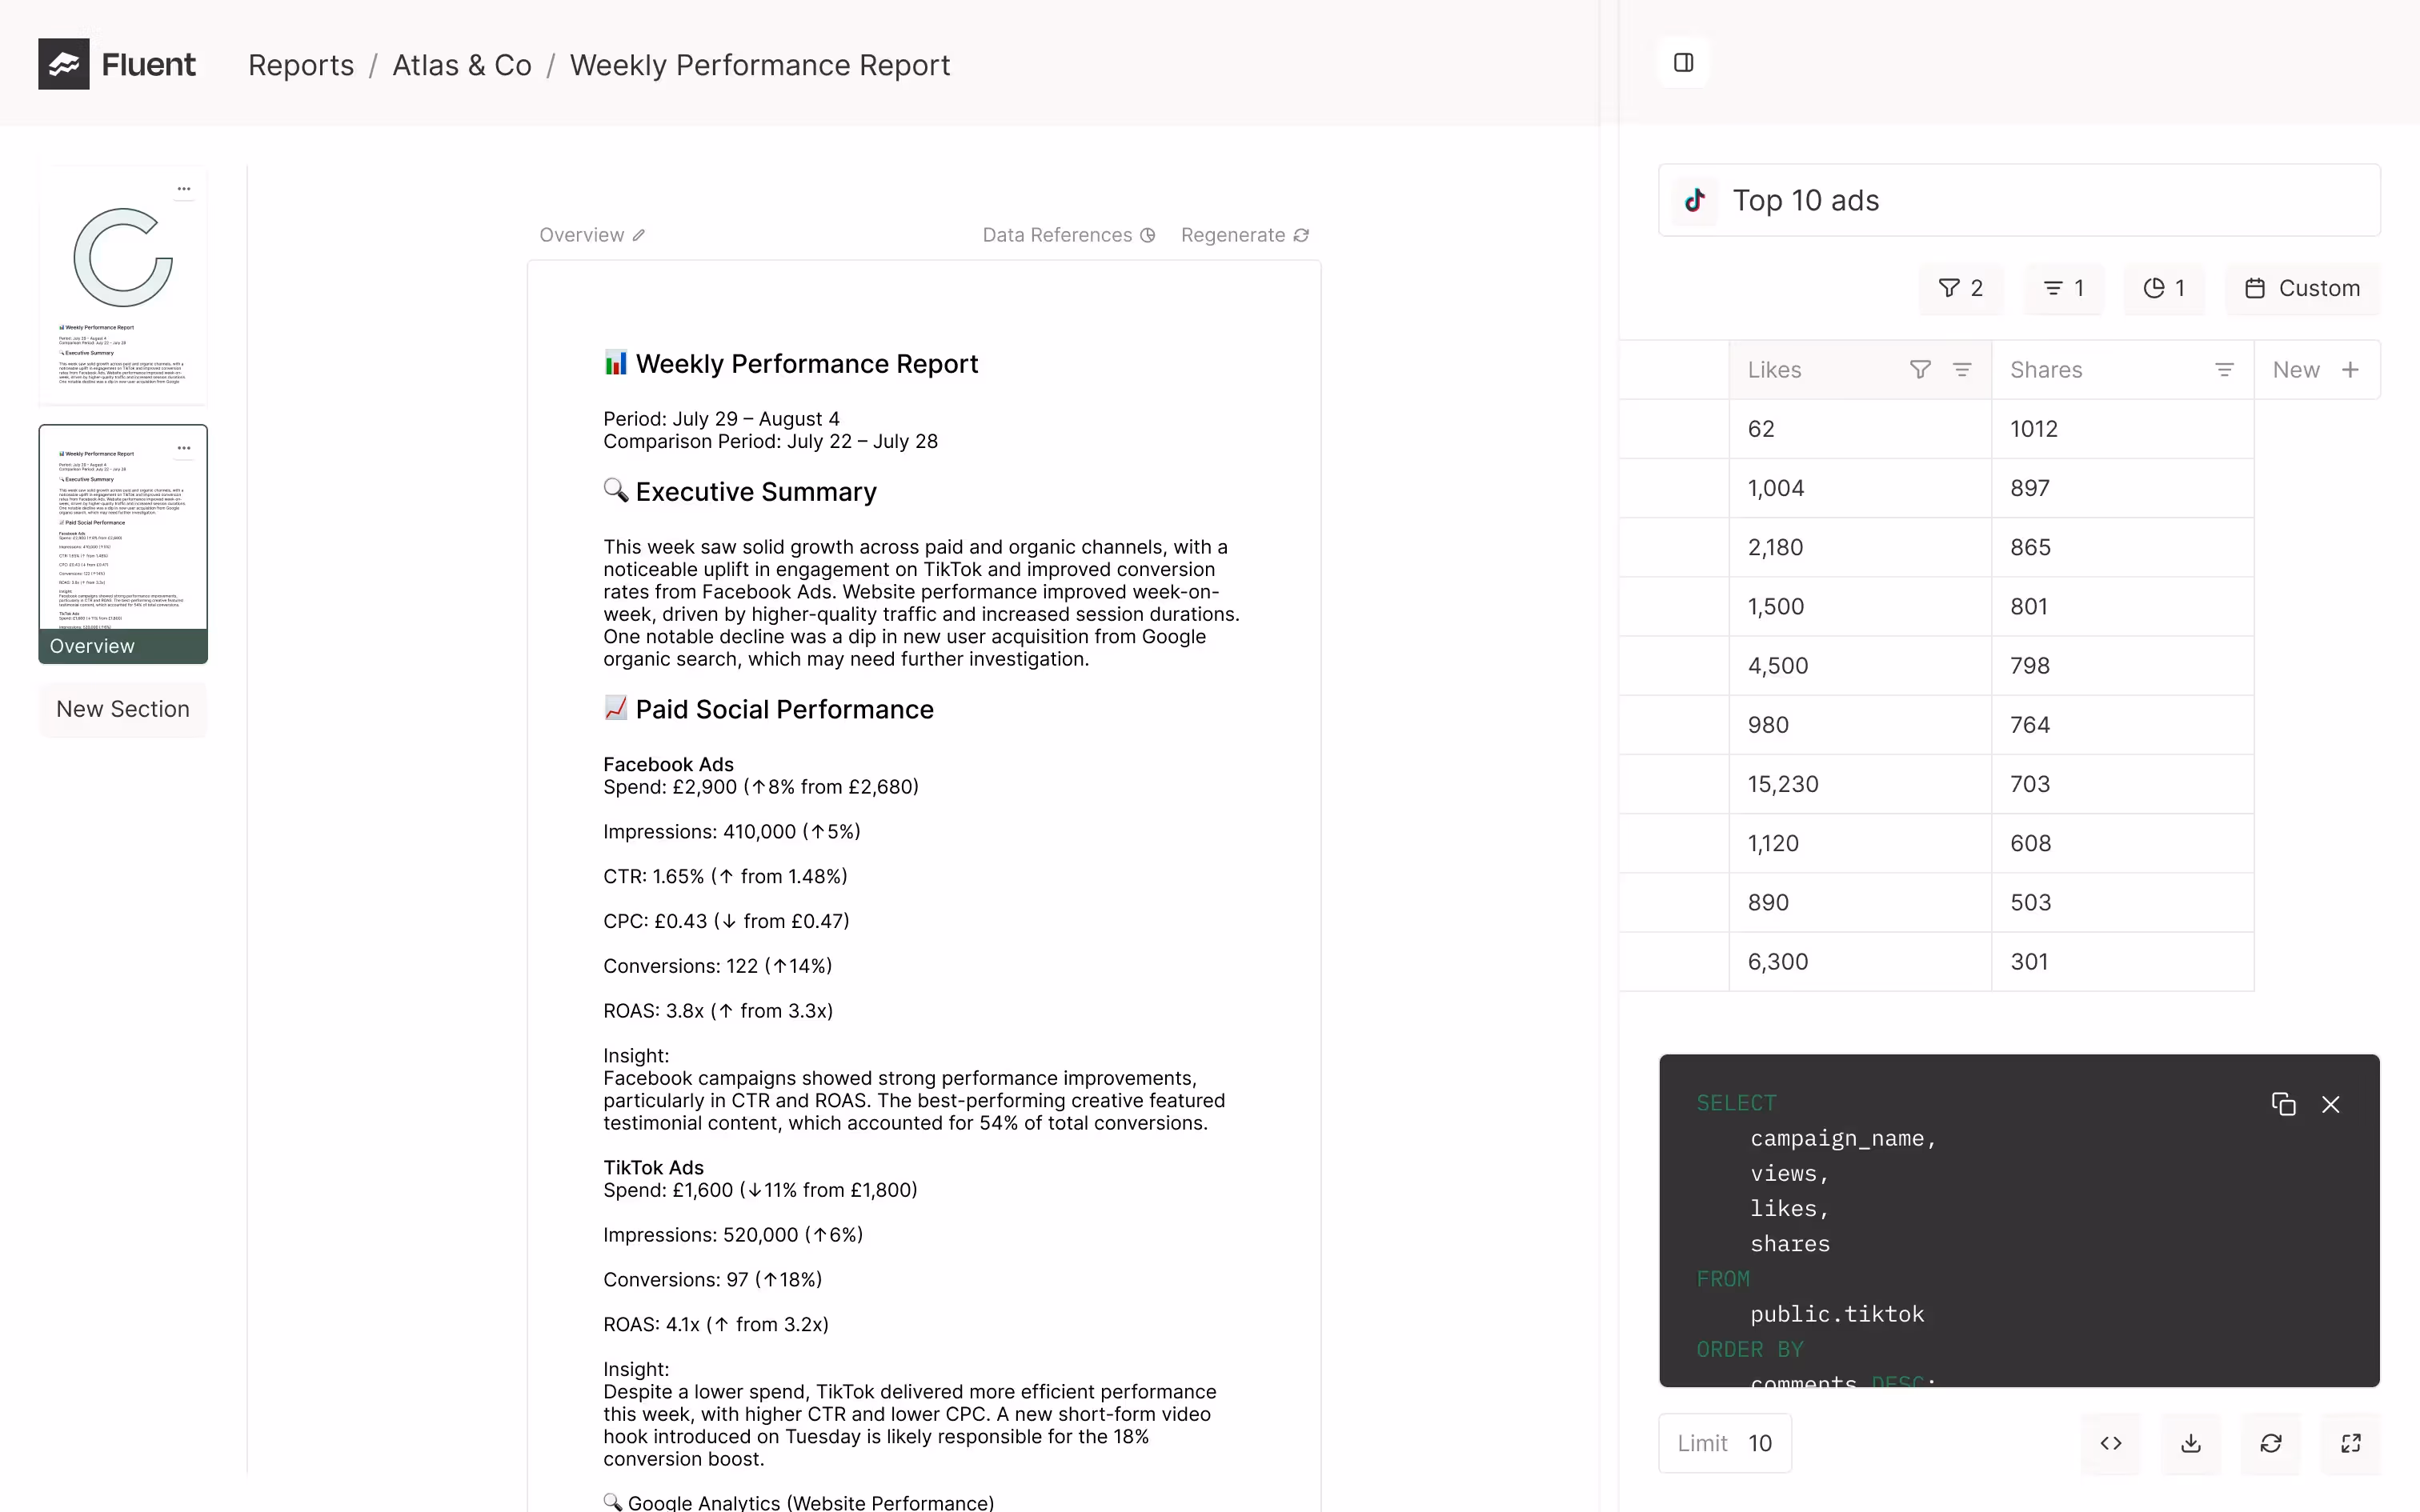Click the filter icon in Likes column
The height and width of the screenshot is (1512, 2420).
[x=1920, y=370]
